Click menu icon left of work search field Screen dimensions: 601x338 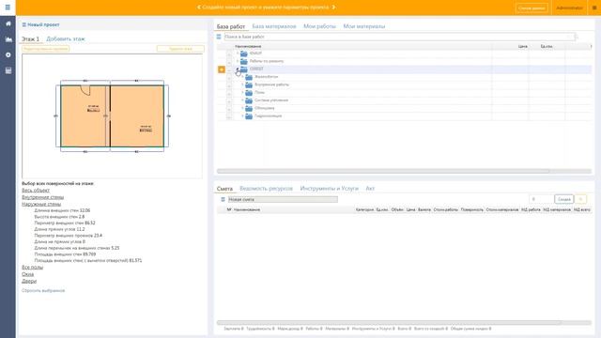click(x=219, y=37)
